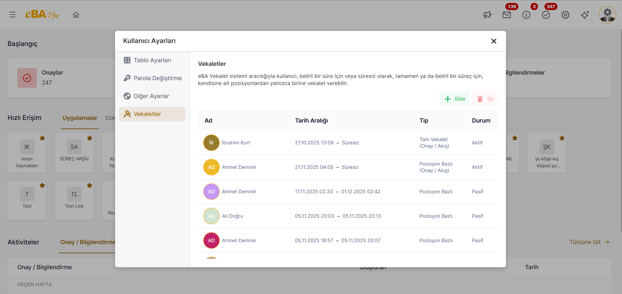Screen dimensions: 622x294
Task: Open the hamburger navigation menu
Action: click(x=12, y=15)
